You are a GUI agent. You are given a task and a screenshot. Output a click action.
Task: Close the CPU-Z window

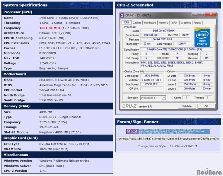tap(211, 15)
